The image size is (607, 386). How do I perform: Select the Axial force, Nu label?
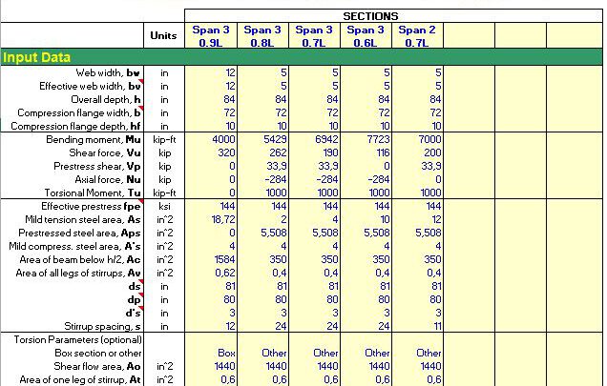click(108, 180)
